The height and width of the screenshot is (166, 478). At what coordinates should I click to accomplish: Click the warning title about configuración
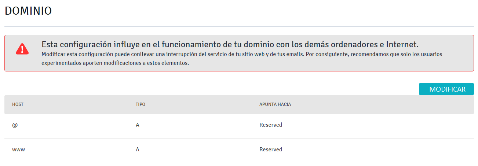pos(230,45)
